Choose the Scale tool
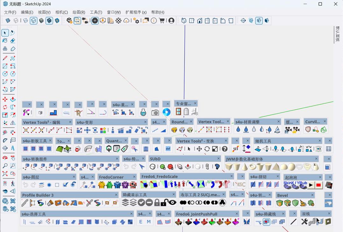The image size is (343, 232). point(5,115)
